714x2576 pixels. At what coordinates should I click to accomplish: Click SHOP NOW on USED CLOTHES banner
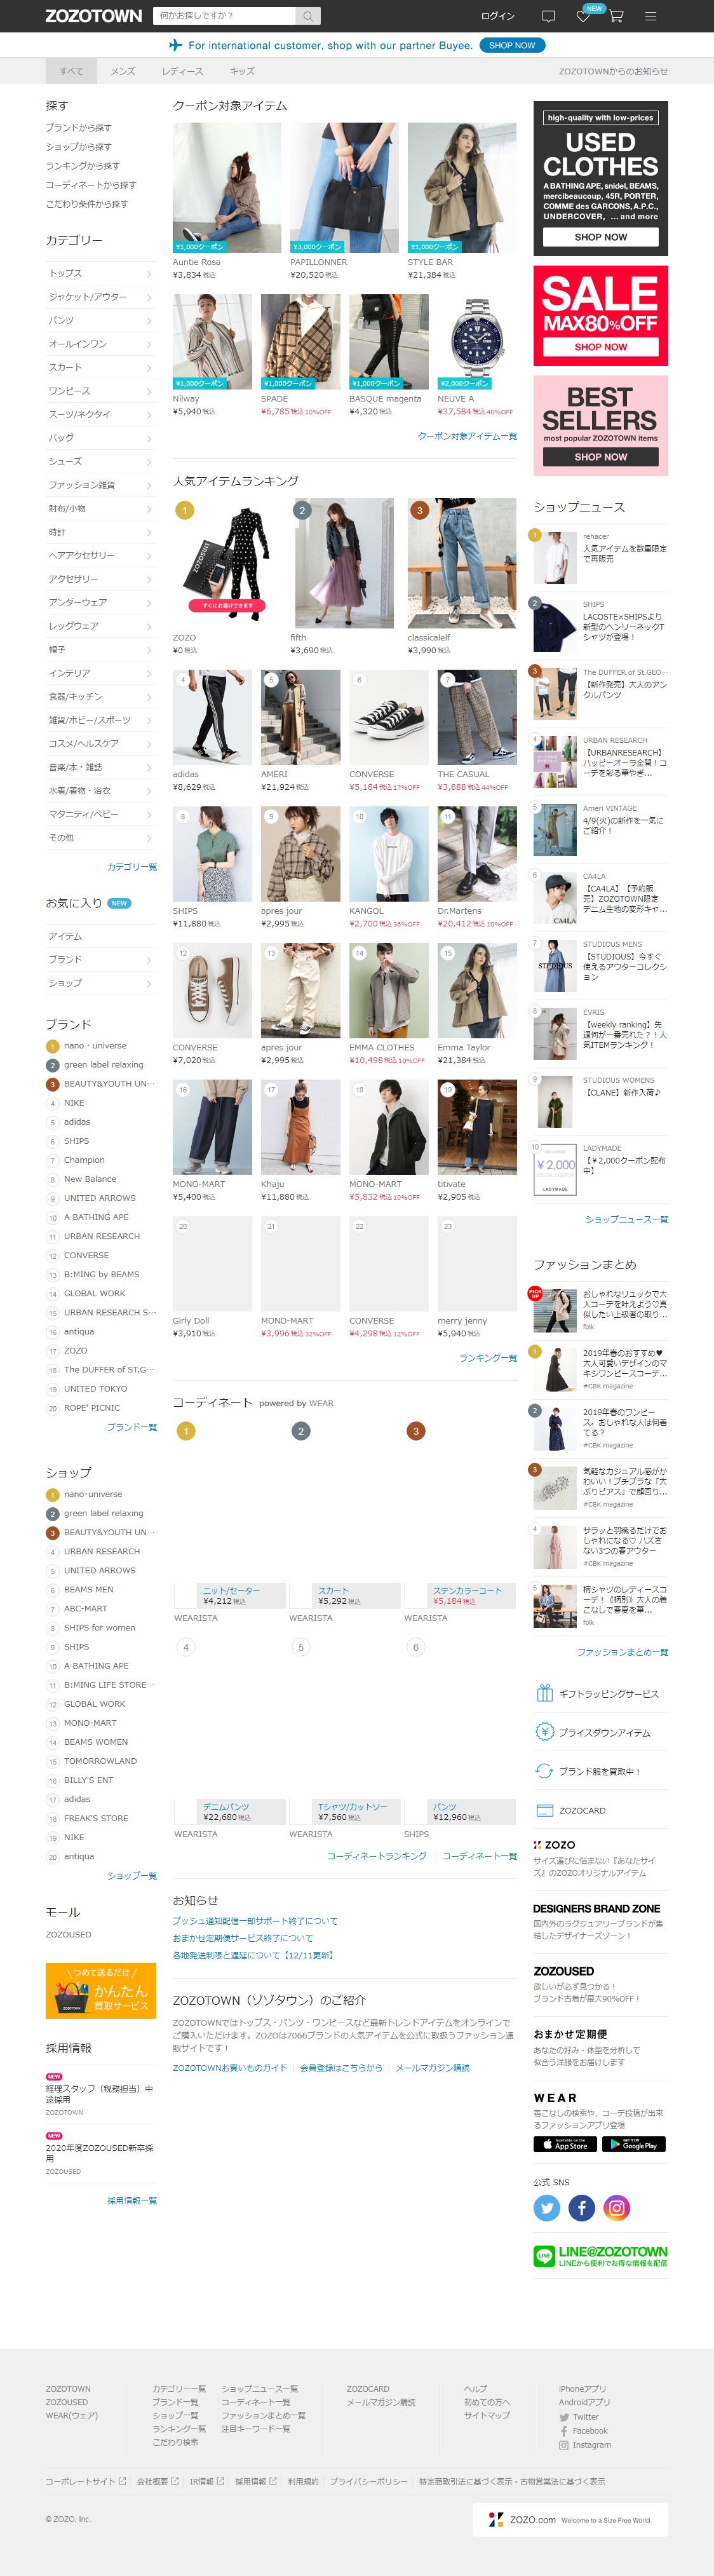tap(601, 237)
